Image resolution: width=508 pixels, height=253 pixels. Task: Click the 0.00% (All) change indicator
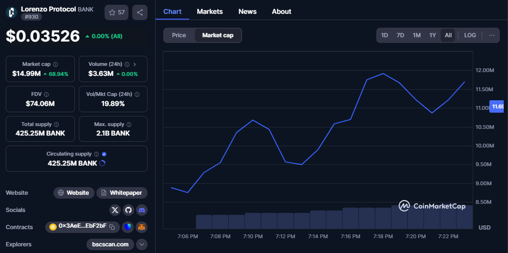(104, 36)
